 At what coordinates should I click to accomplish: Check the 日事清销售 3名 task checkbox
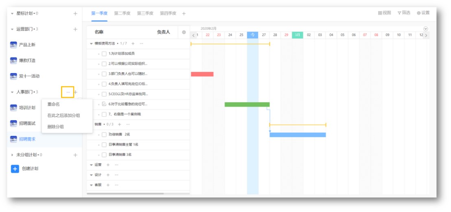tap(104, 155)
